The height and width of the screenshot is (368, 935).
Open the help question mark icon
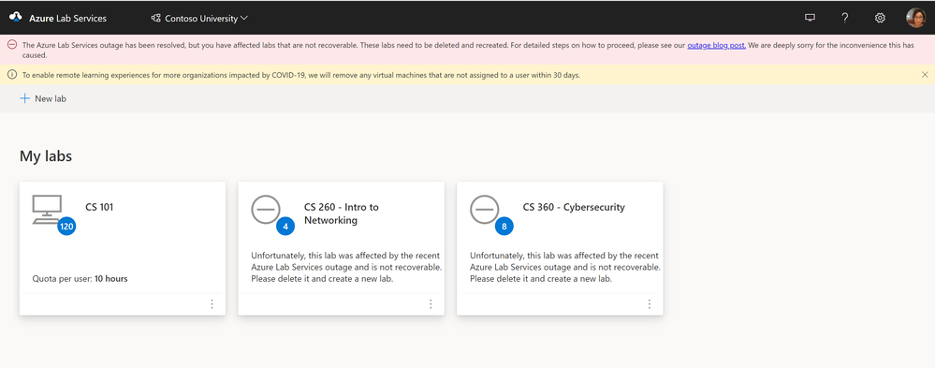point(845,18)
